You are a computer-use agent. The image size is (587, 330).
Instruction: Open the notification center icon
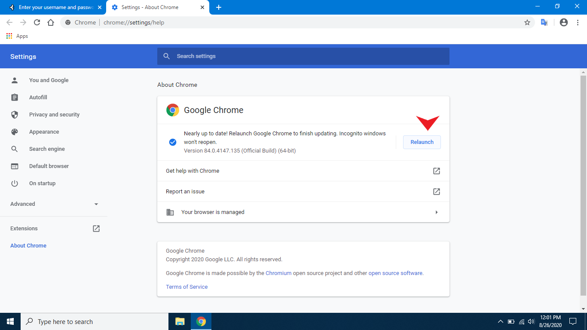[573, 321]
